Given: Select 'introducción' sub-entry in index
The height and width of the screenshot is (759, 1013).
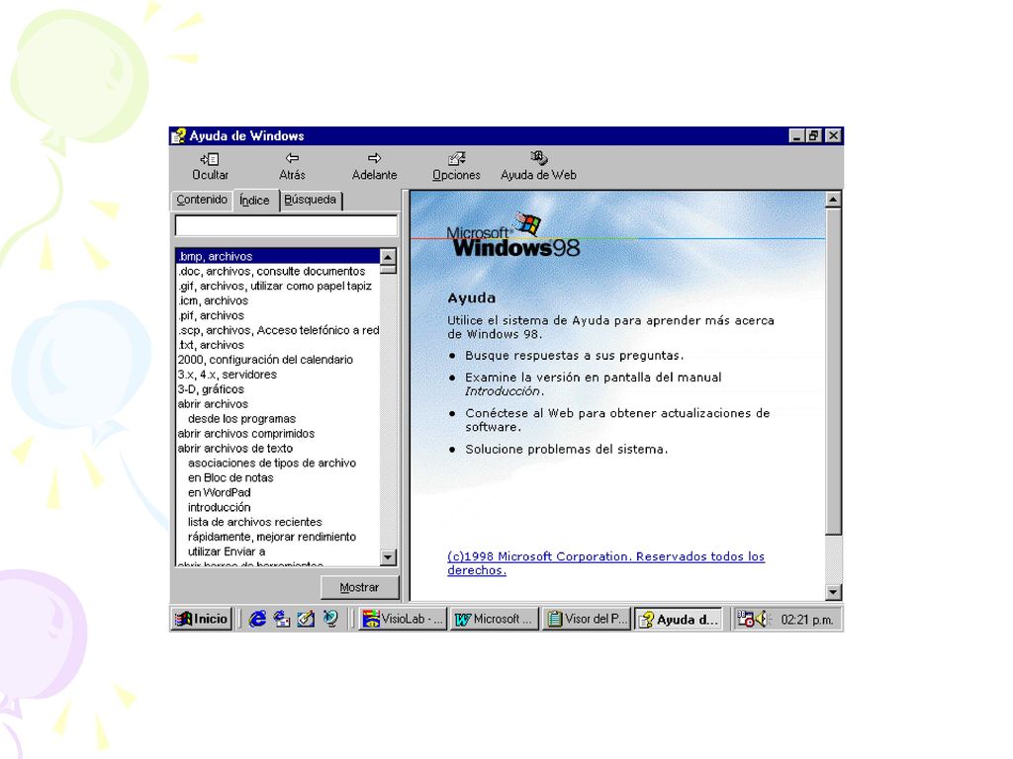Looking at the screenshot, I should pyautogui.click(x=278, y=507).
